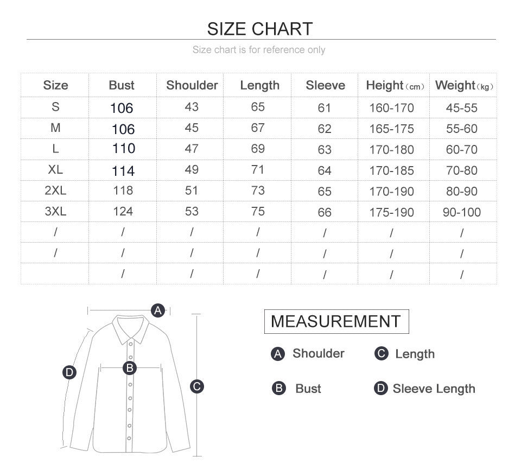Image resolution: width=521 pixels, height=463 pixels.
Task: Click the A marker above the shirt collar
Action: point(157,310)
